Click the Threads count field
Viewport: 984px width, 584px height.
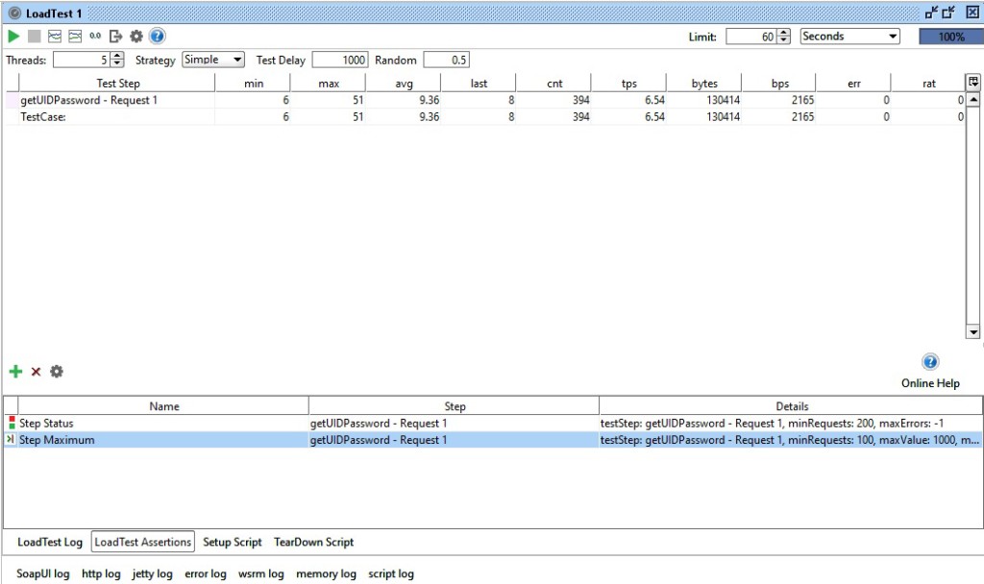(82, 61)
